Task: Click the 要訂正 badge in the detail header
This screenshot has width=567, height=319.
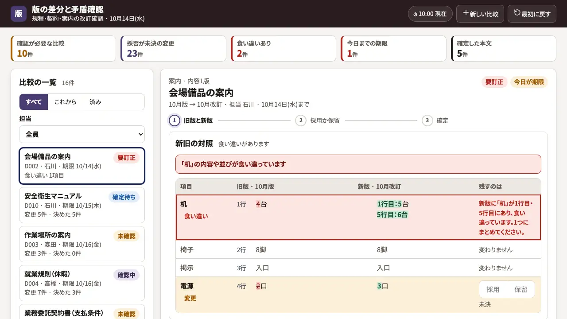Action: (494, 82)
